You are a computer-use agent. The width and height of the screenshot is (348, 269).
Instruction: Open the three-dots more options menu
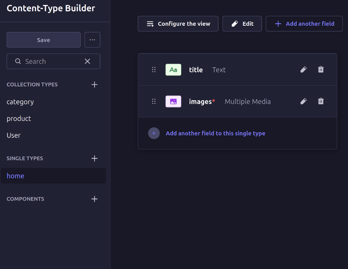tap(92, 40)
